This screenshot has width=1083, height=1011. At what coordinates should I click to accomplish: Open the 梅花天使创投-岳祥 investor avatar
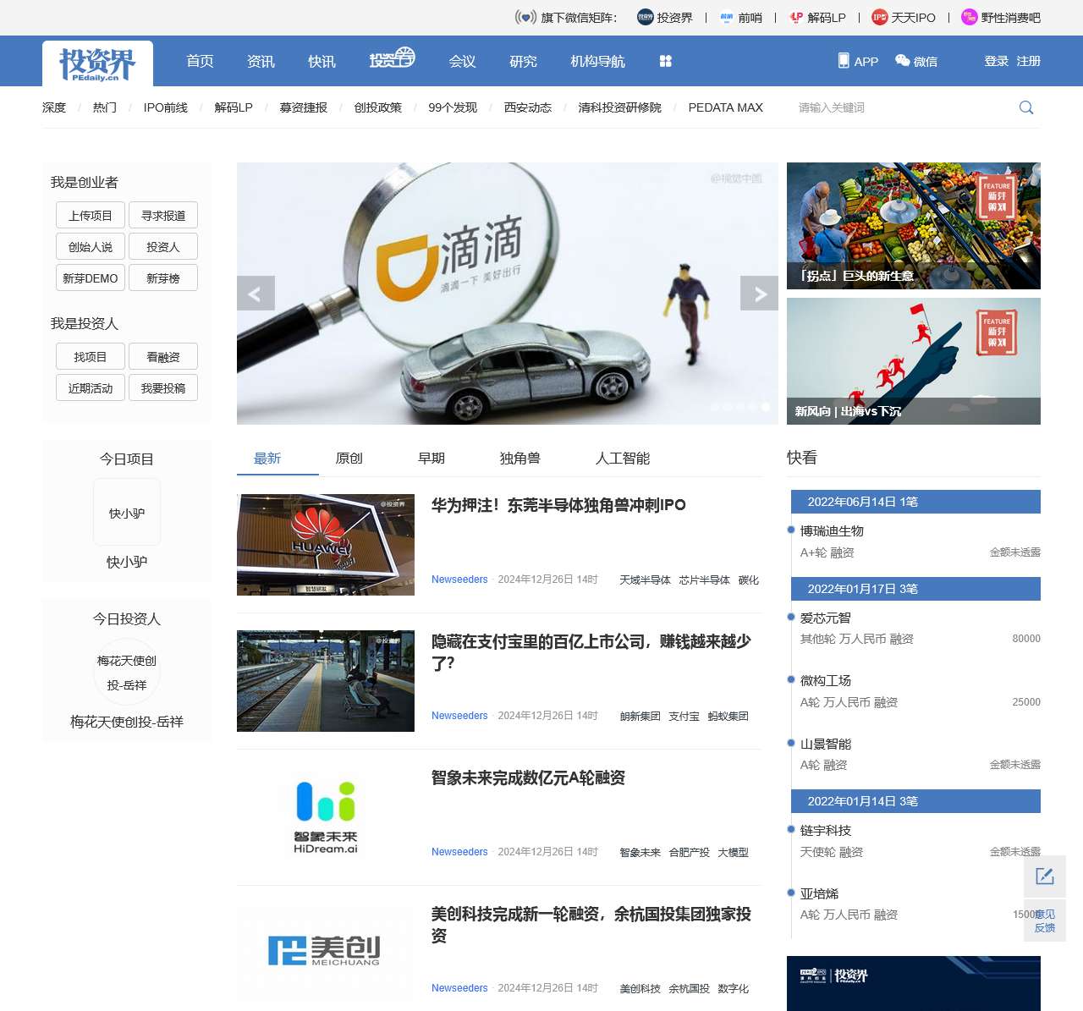127,673
